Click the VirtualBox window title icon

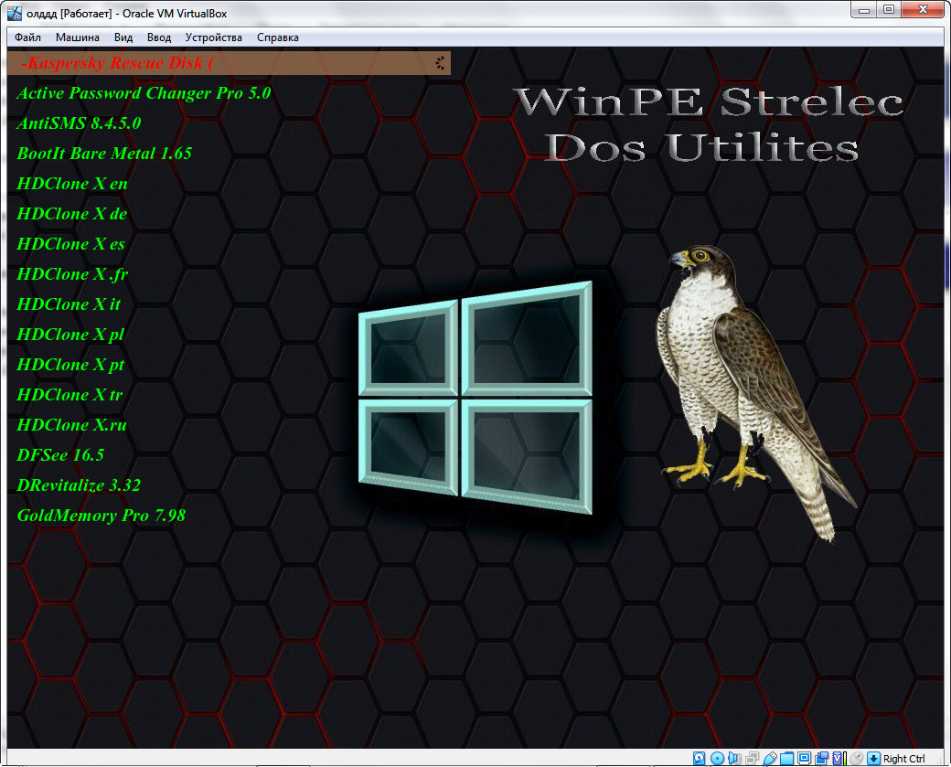pyautogui.click(x=14, y=13)
